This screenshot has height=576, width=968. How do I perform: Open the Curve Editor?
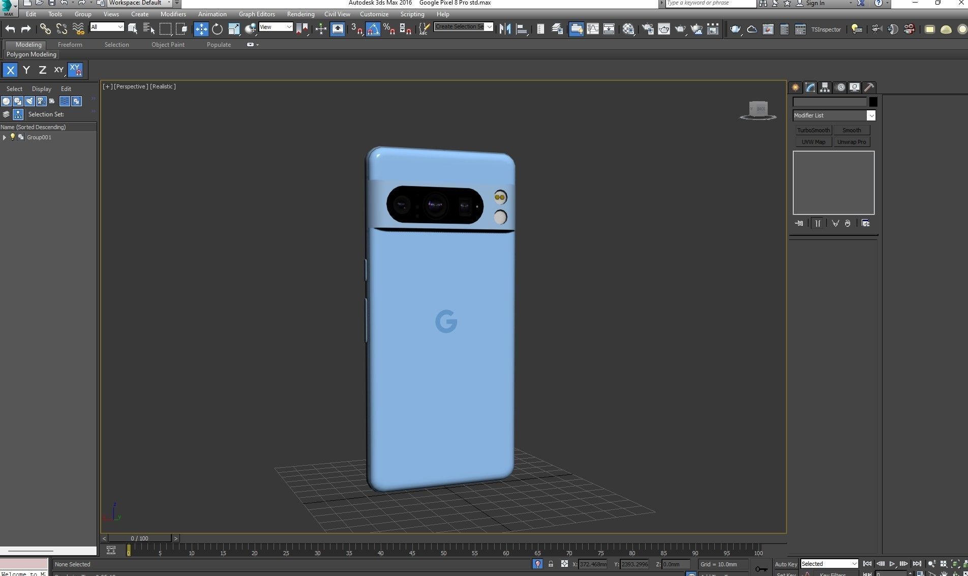[593, 29]
